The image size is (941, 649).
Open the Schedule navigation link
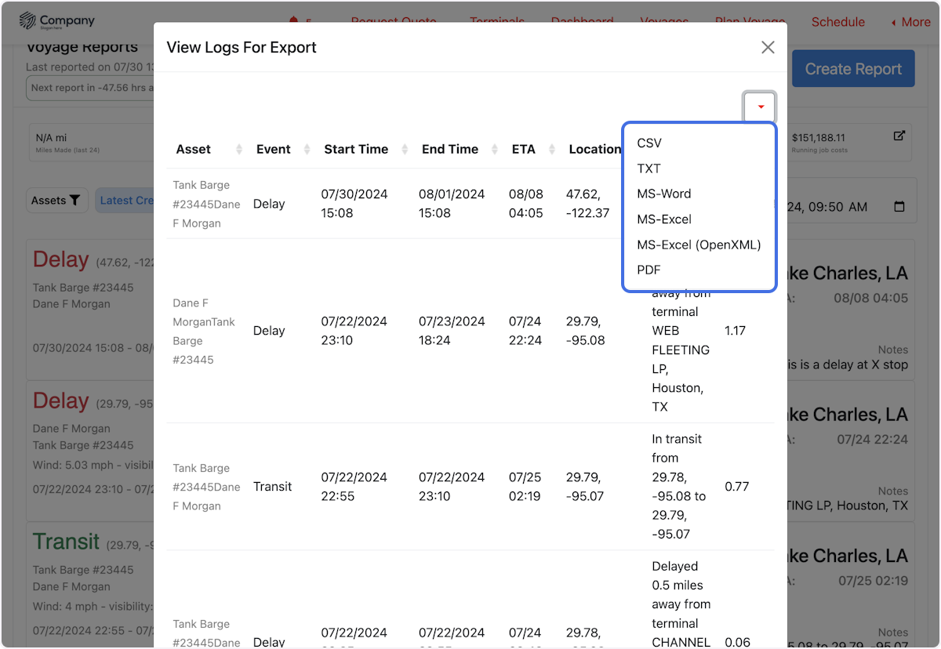[837, 22]
